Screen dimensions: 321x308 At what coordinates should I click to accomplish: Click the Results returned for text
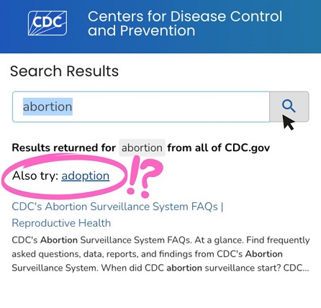click(64, 148)
